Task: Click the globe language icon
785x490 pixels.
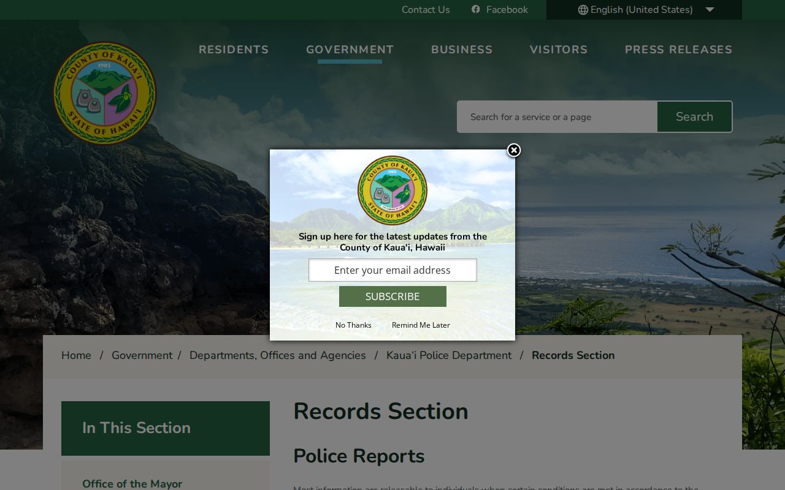Action: pos(583,10)
